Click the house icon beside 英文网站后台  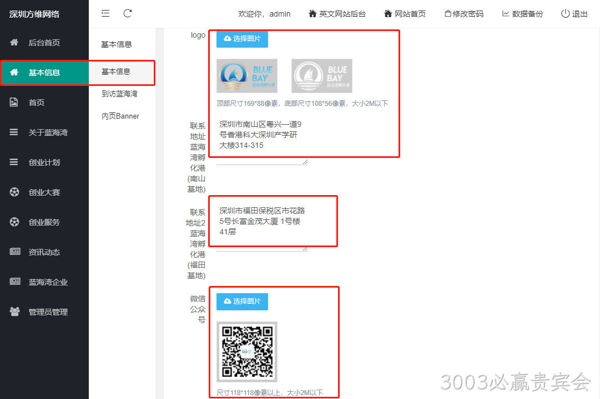tap(312, 14)
